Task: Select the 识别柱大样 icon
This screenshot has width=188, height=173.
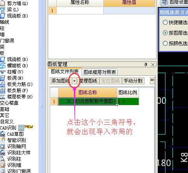Action: coord(2,153)
